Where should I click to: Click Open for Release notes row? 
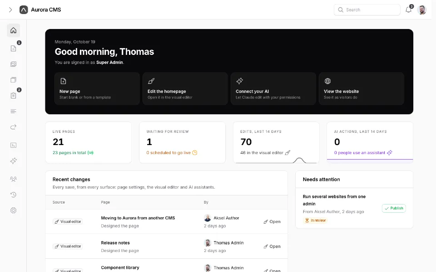[x=272, y=247]
